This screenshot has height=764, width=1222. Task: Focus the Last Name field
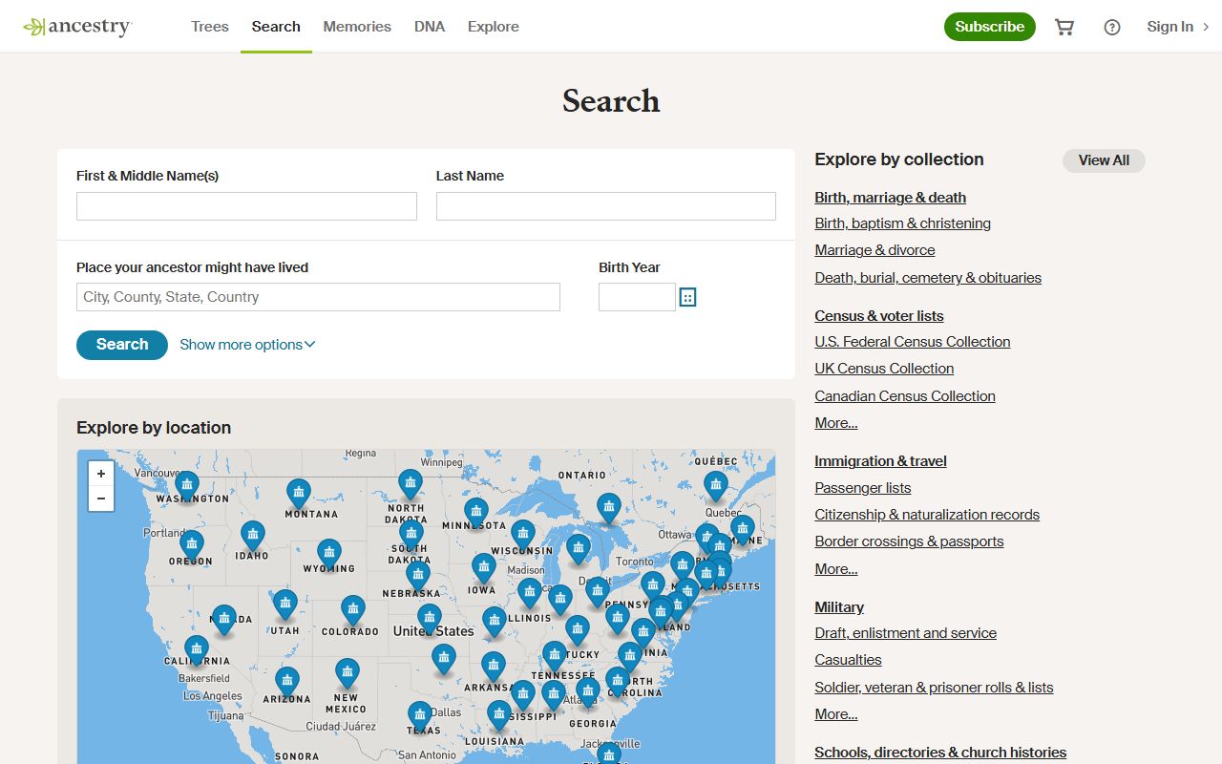coord(605,206)
